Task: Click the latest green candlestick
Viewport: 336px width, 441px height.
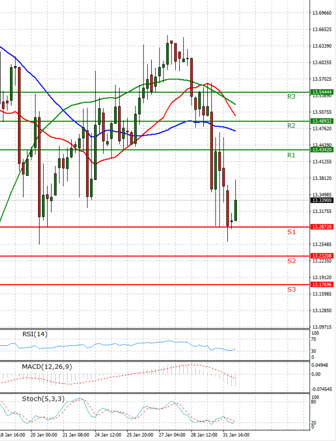Action: (x=235, y=210)
